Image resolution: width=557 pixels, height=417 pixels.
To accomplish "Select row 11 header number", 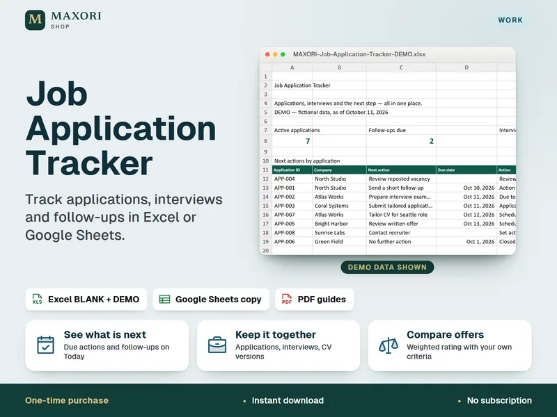I will coord(265,170).
